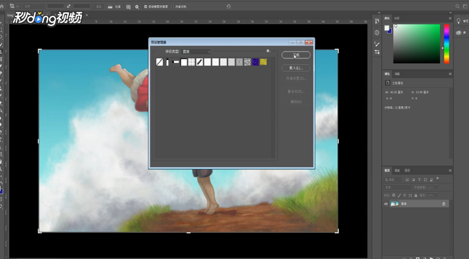Select the Straighten tool icon
This screenshot has height=259, width=469.
pyautogui.click(x=110, y=6)
